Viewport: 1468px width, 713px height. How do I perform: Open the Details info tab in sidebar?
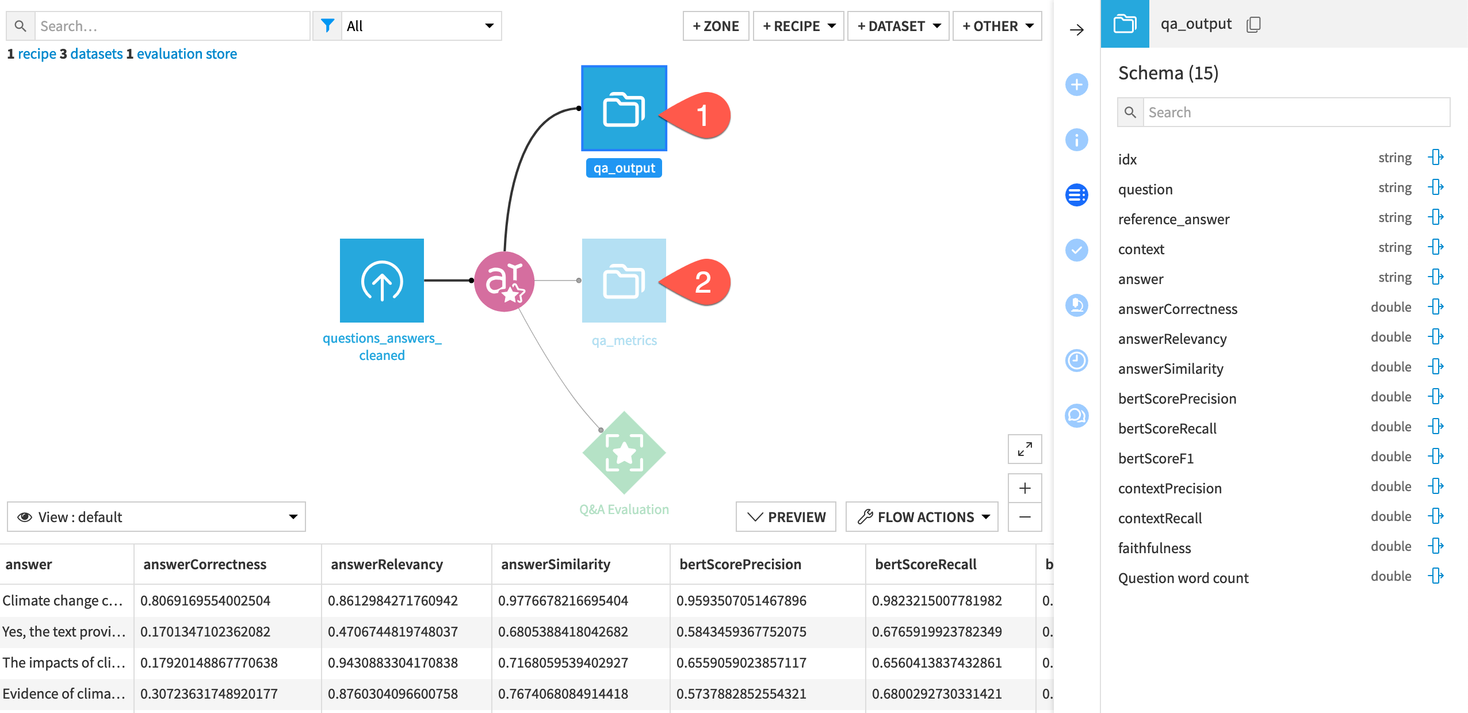coord(1077,140)
